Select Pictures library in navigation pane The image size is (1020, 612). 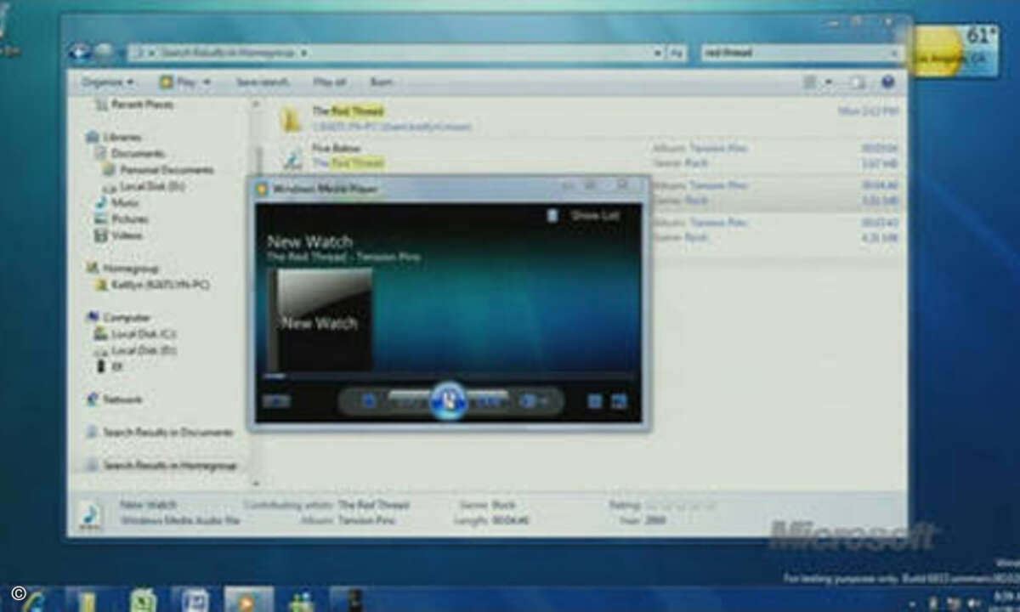point(121,218)
